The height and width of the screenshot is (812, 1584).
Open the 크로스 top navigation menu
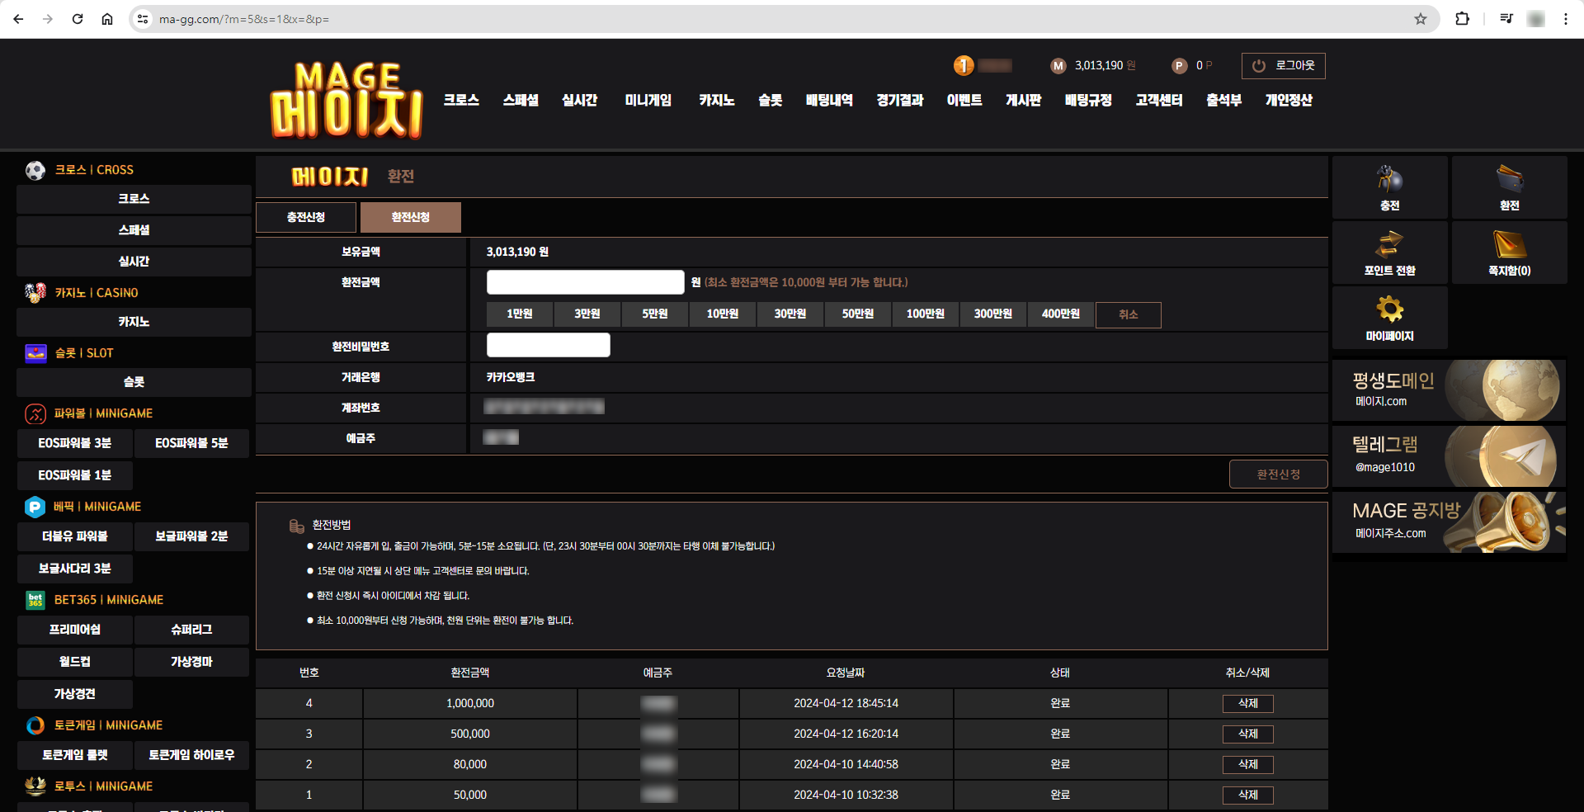pos(461,100)
